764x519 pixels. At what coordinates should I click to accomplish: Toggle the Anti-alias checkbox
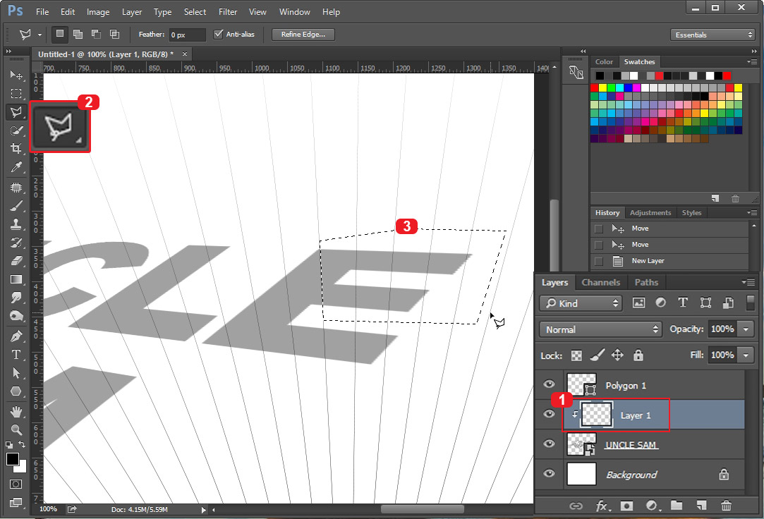(219, 34)
